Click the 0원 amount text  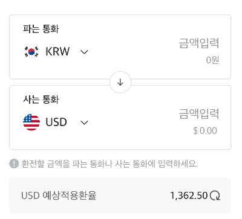coord(212,60)
